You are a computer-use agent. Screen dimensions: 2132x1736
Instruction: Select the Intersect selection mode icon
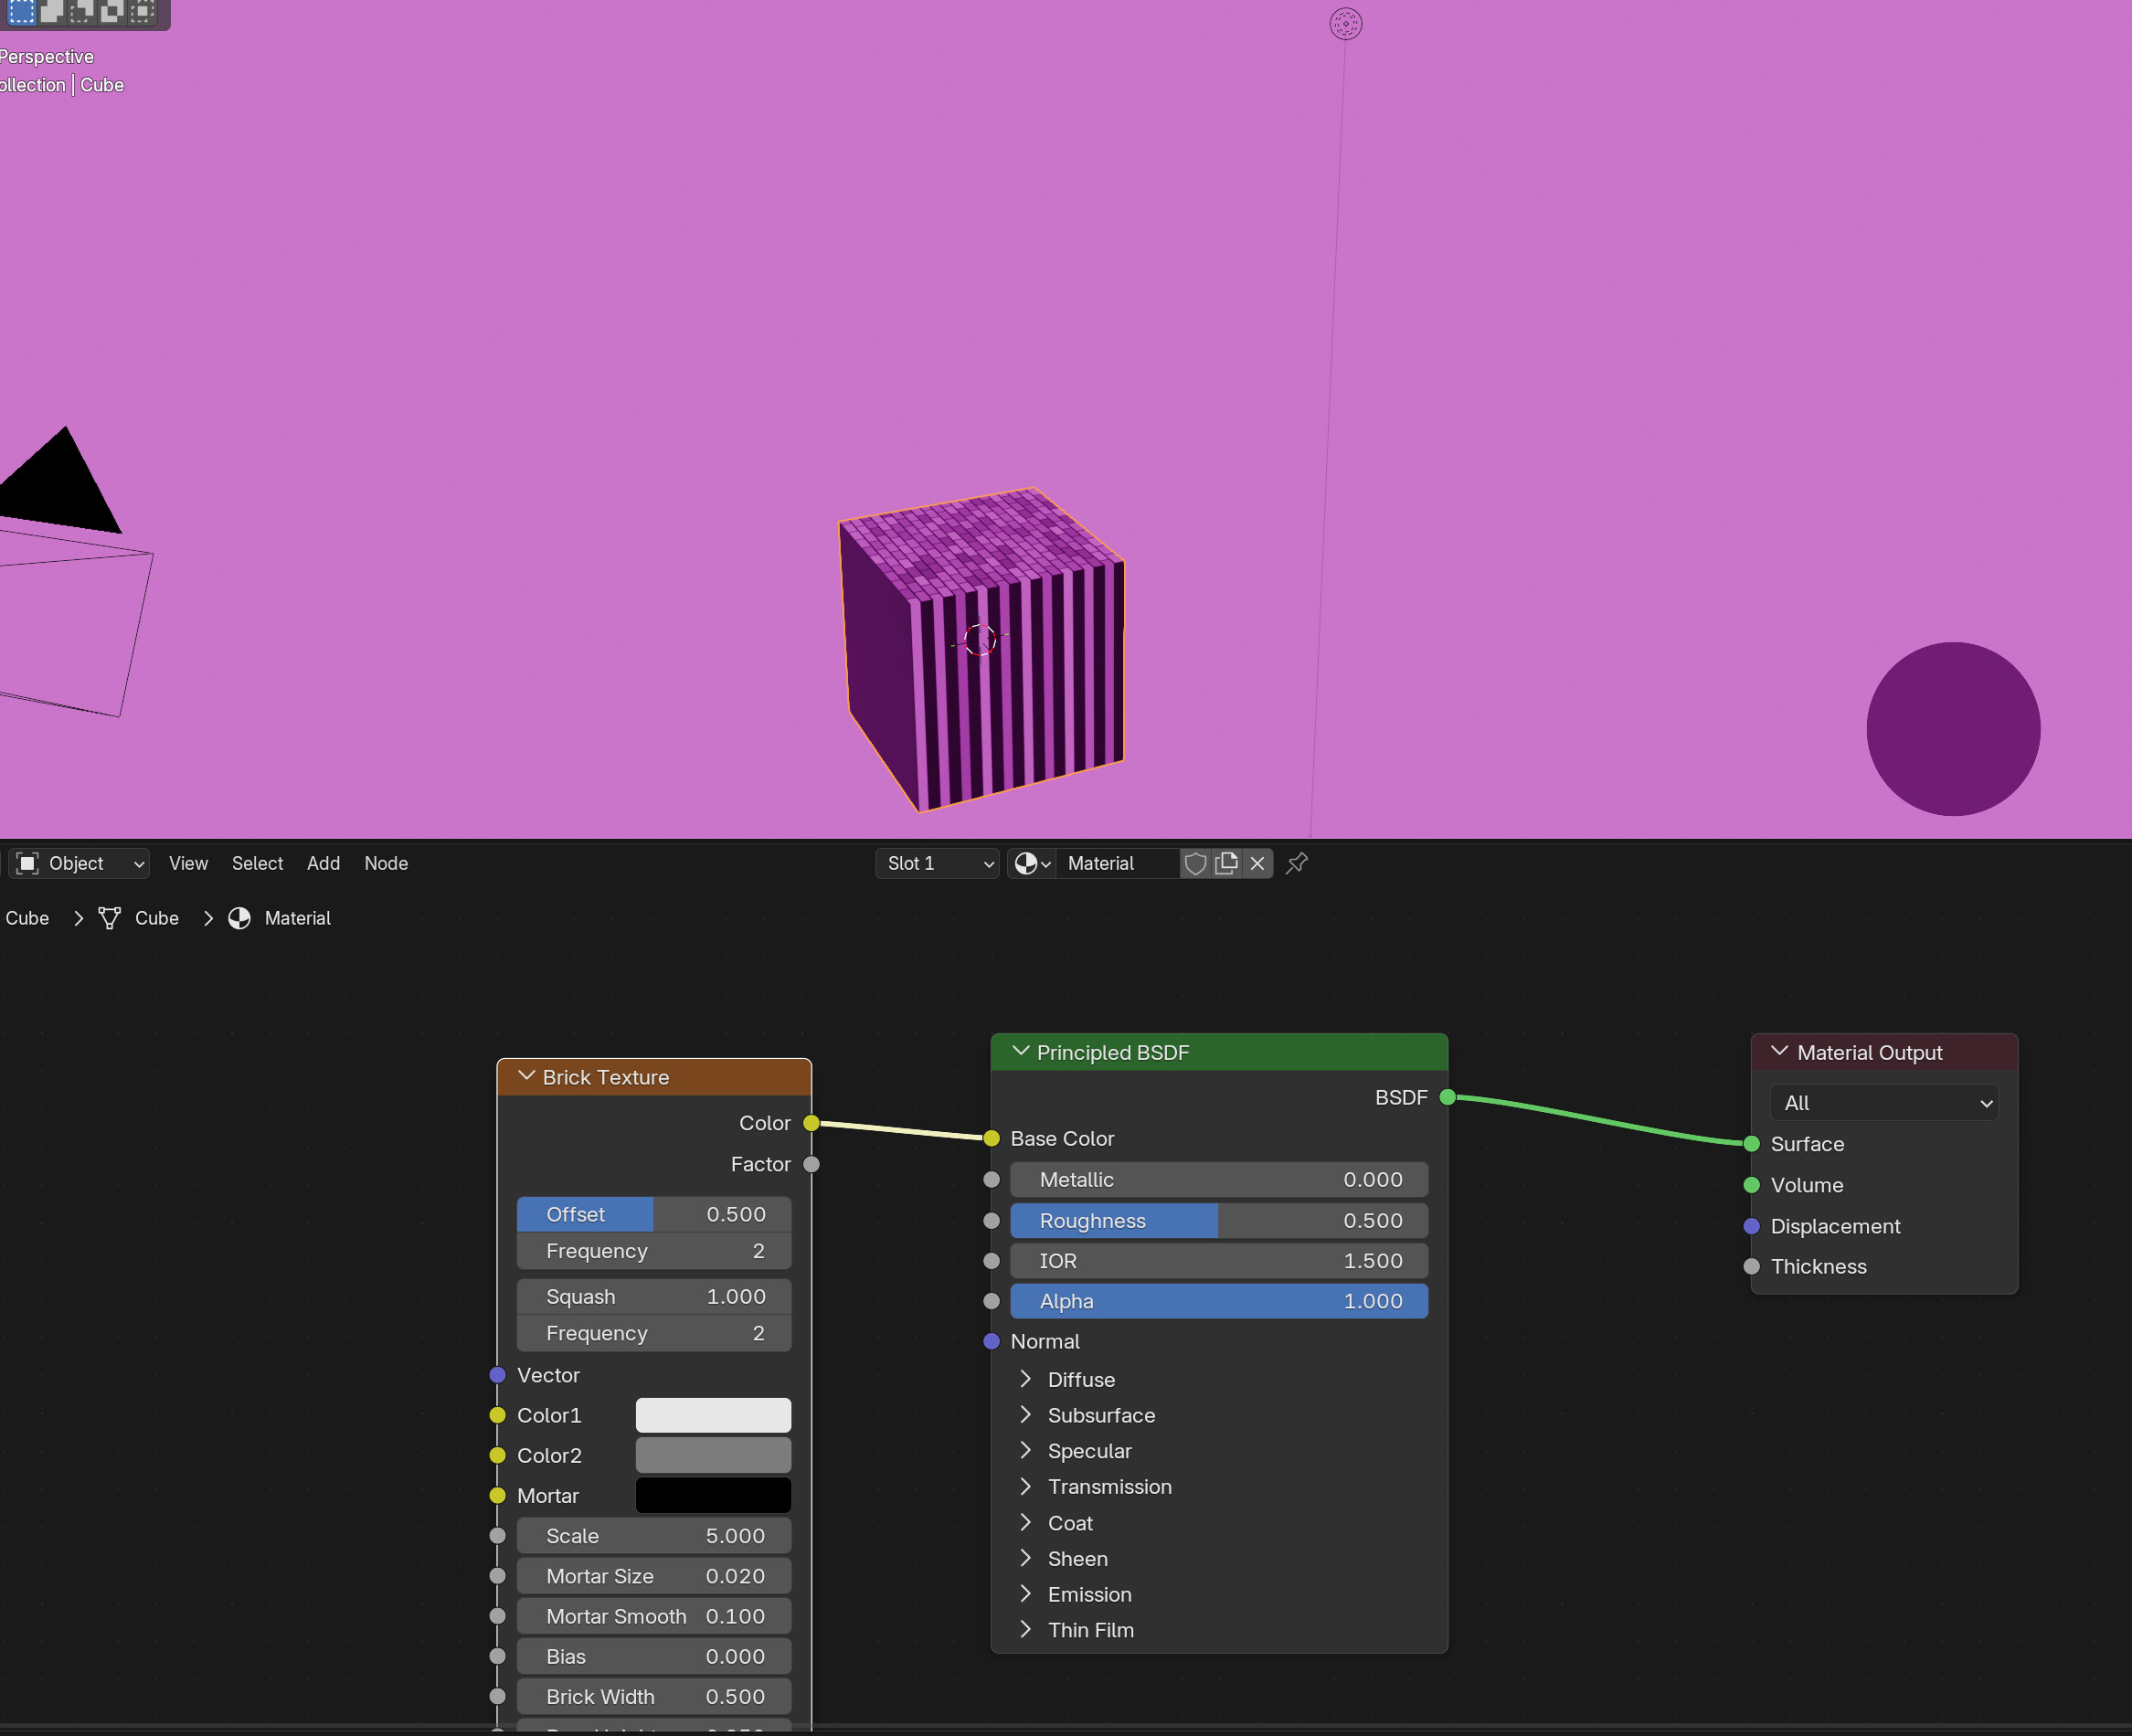(x=142, y=11)
